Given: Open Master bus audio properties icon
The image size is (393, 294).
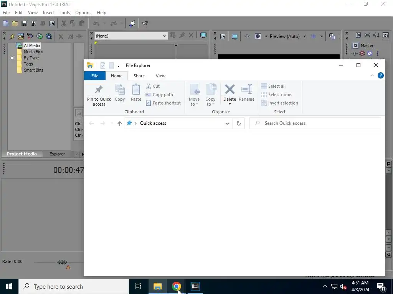Looking at the screenshot, I should [x=358, y=35].
